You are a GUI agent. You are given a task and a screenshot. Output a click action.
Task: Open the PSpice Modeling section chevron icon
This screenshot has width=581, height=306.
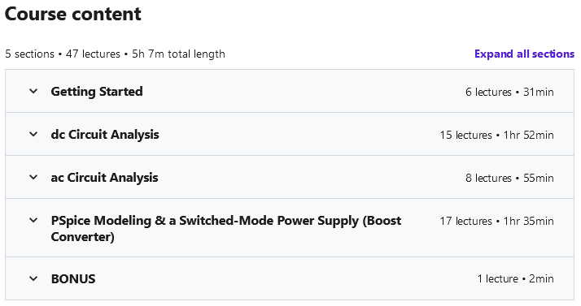[33, 220]
